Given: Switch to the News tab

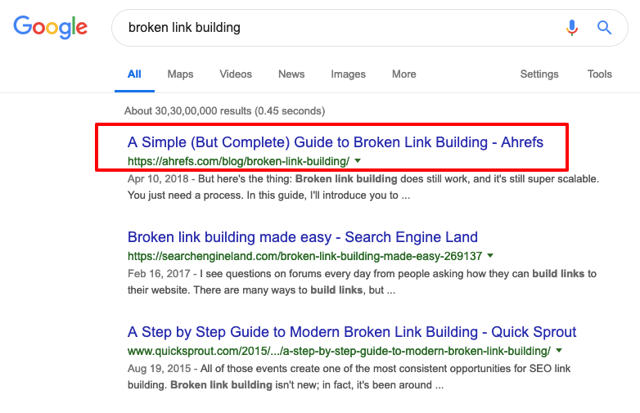Looking at the screenshot, I should (x=291, y=74).
